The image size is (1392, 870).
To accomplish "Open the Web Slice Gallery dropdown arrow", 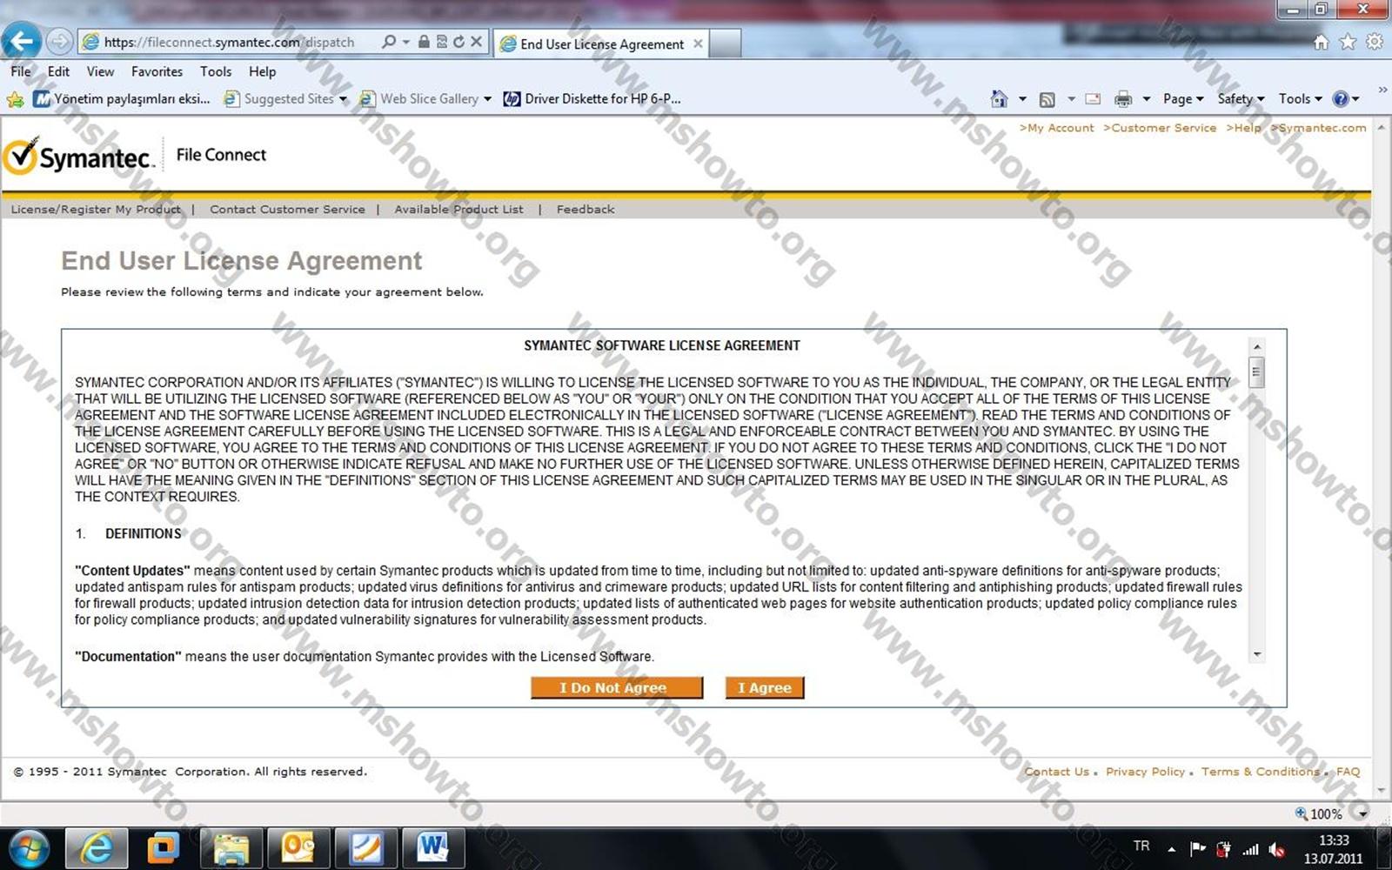I will tap(487, 99).
